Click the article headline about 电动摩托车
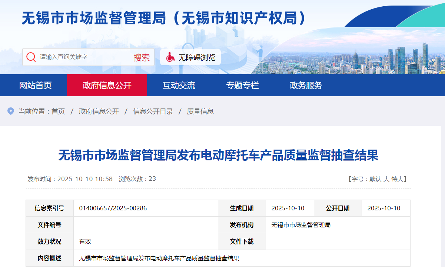The height and width of the screenshot is (267, 445). (x=219, y=155)
